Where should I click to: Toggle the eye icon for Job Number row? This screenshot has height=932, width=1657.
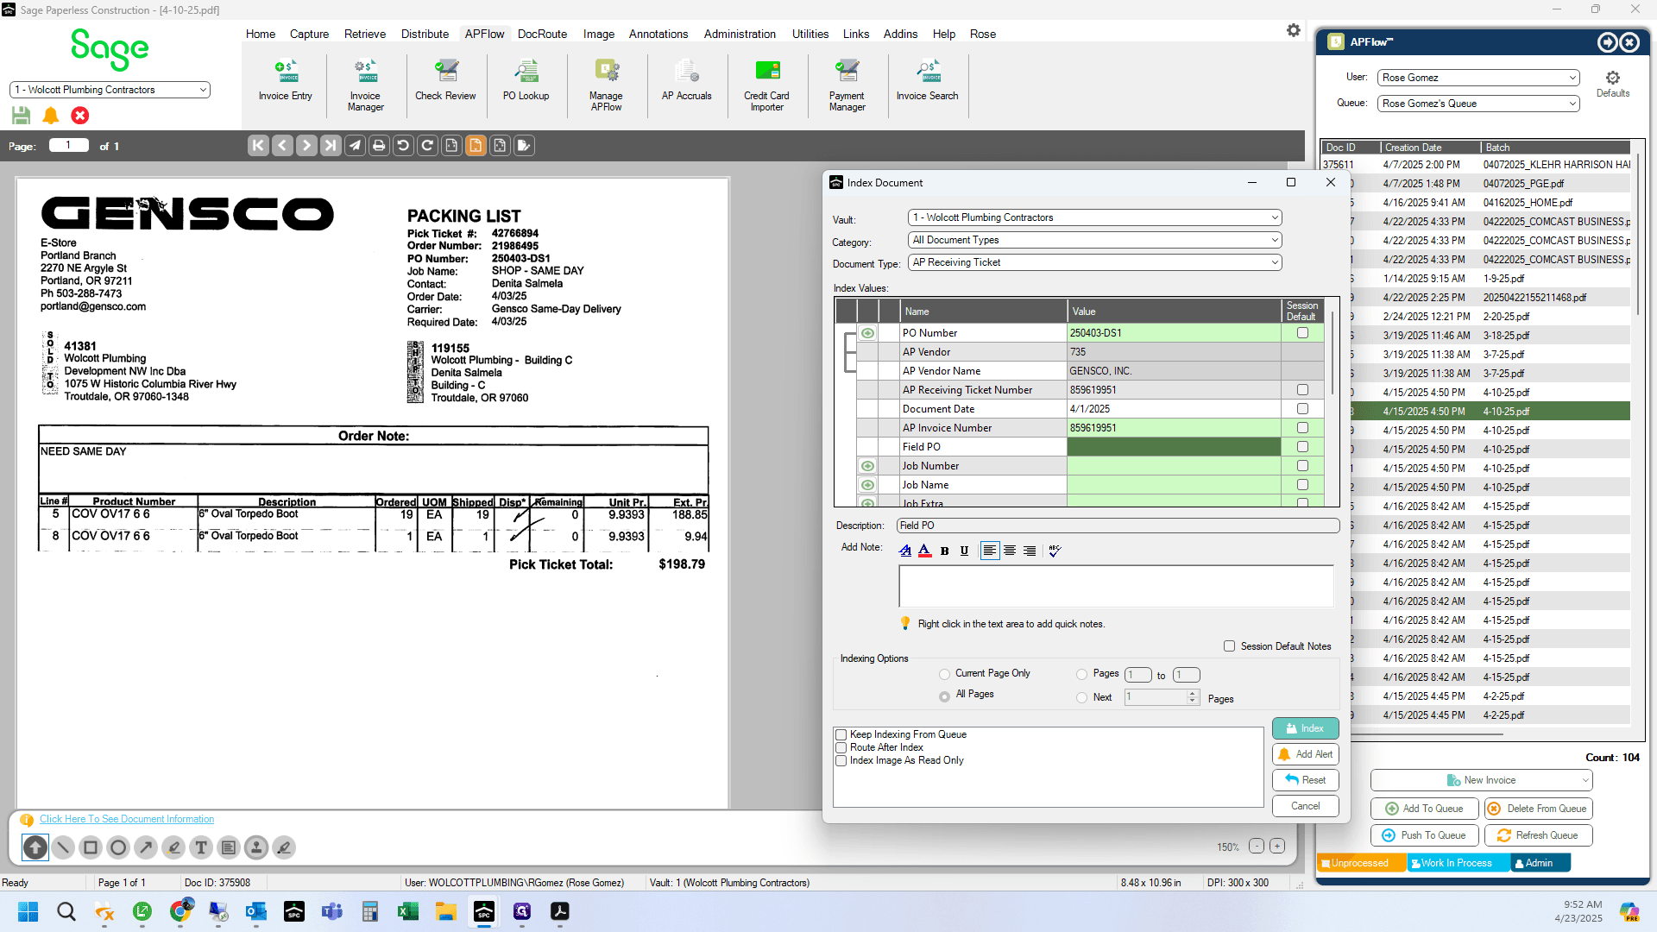[867, 466]
